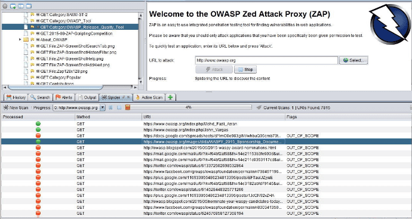The height and width of the screenshot is (219, 412).
Task: Click the URL to attack input field
Action: tap(266, 60)
